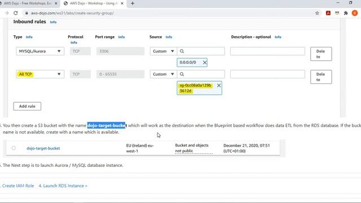Viewport: 361px width, 203px height.
Task: Select the dojo-target-bucket radio button
Action: tap(14, 148)
